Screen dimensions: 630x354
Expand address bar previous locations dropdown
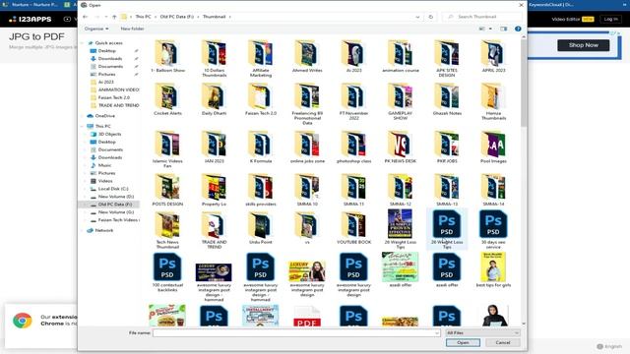417,17
